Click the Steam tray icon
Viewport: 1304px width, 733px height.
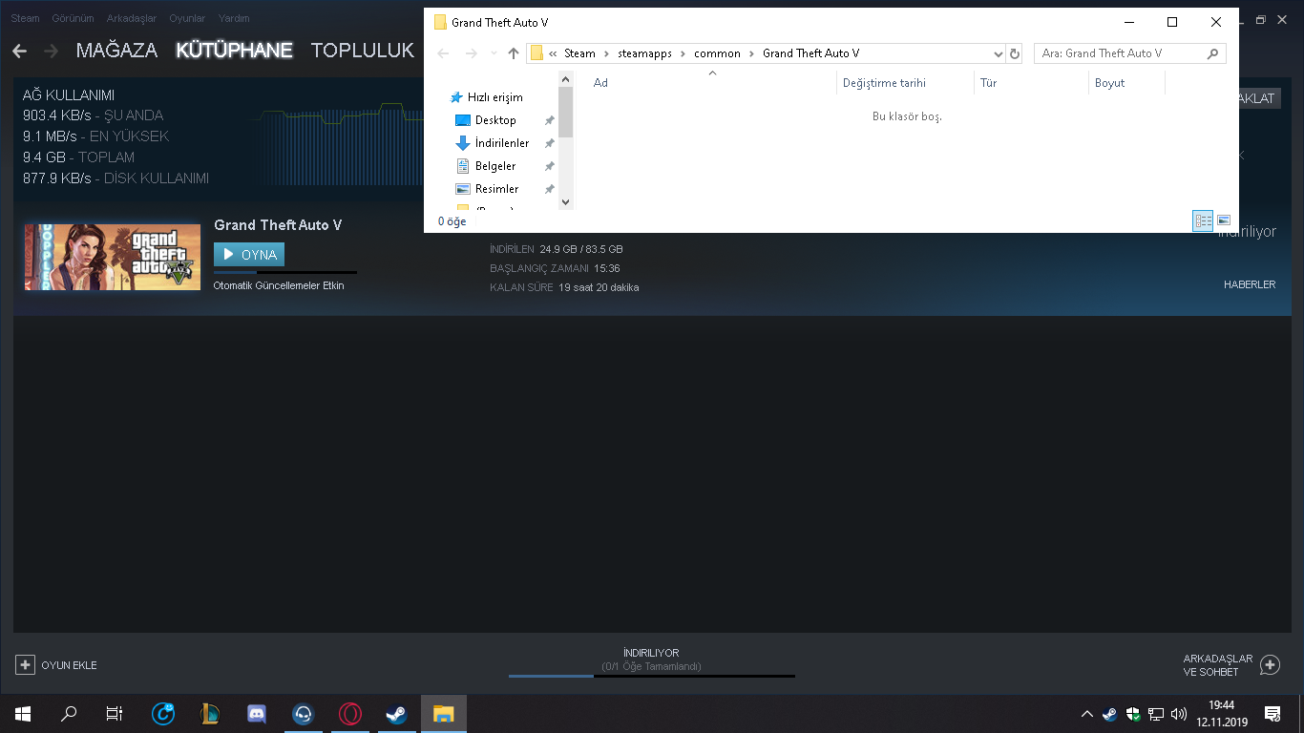(1109, 714)
